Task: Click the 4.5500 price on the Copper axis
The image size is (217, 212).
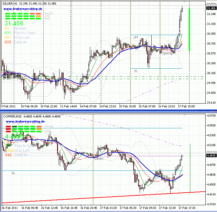Action: [x=211, y=126]
